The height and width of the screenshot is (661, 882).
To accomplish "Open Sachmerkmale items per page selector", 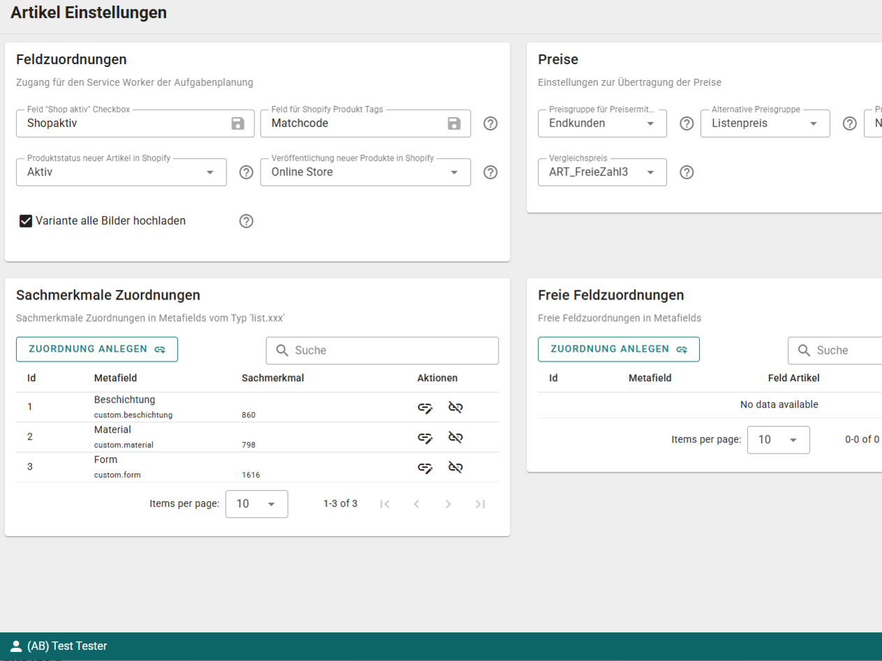I will (256, 504).
